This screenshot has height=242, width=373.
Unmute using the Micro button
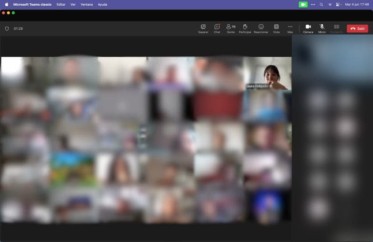click(x=322, y=28)
